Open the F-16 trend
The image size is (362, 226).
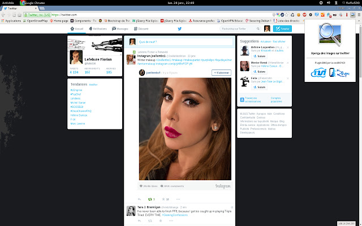[73, 119]
